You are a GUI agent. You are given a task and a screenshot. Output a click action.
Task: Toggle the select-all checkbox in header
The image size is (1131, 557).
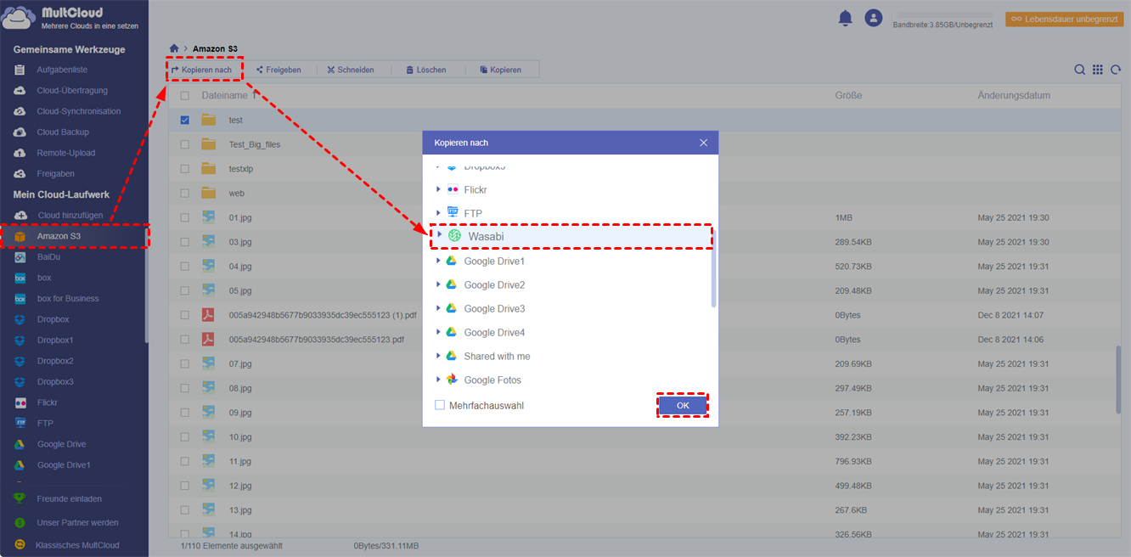pos(185,96)
